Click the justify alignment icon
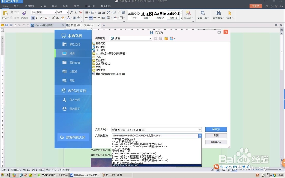 click(x=99, y=18)
